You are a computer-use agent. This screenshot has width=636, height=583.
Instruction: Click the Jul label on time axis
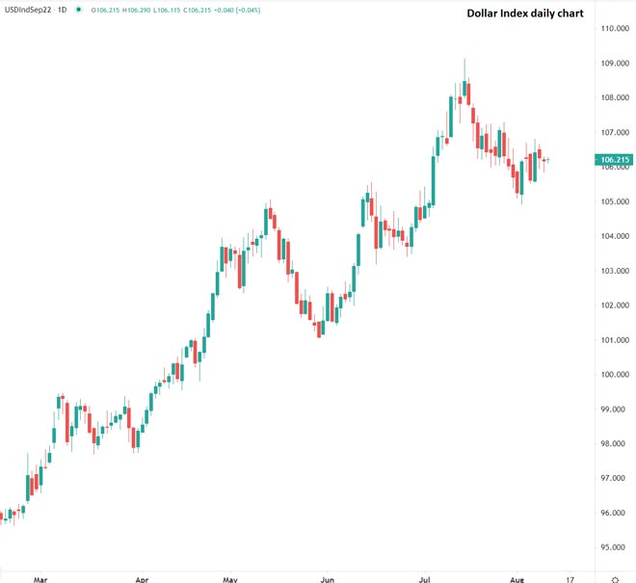click(x=423, y=580)
